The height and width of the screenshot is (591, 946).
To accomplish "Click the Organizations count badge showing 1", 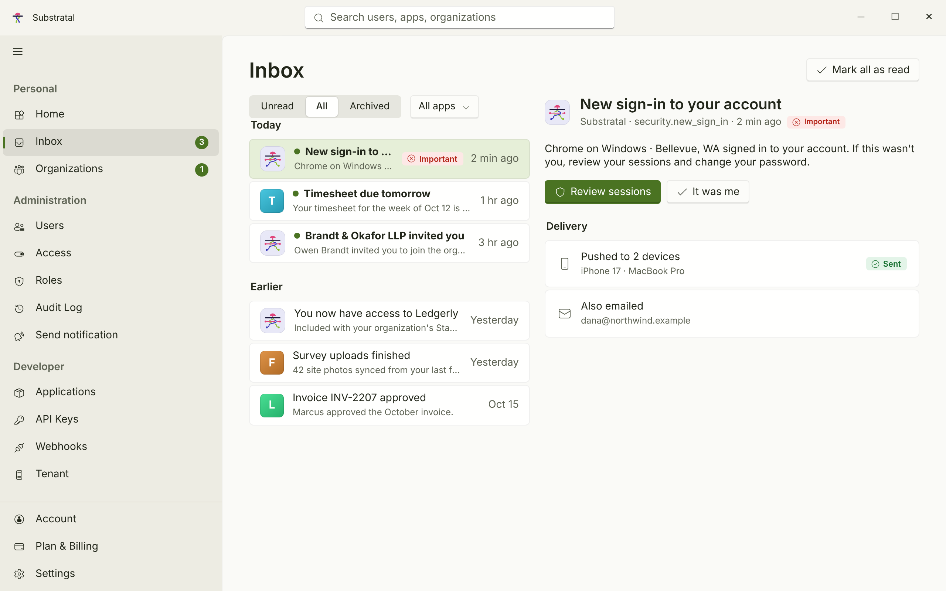I will (202, 170).
